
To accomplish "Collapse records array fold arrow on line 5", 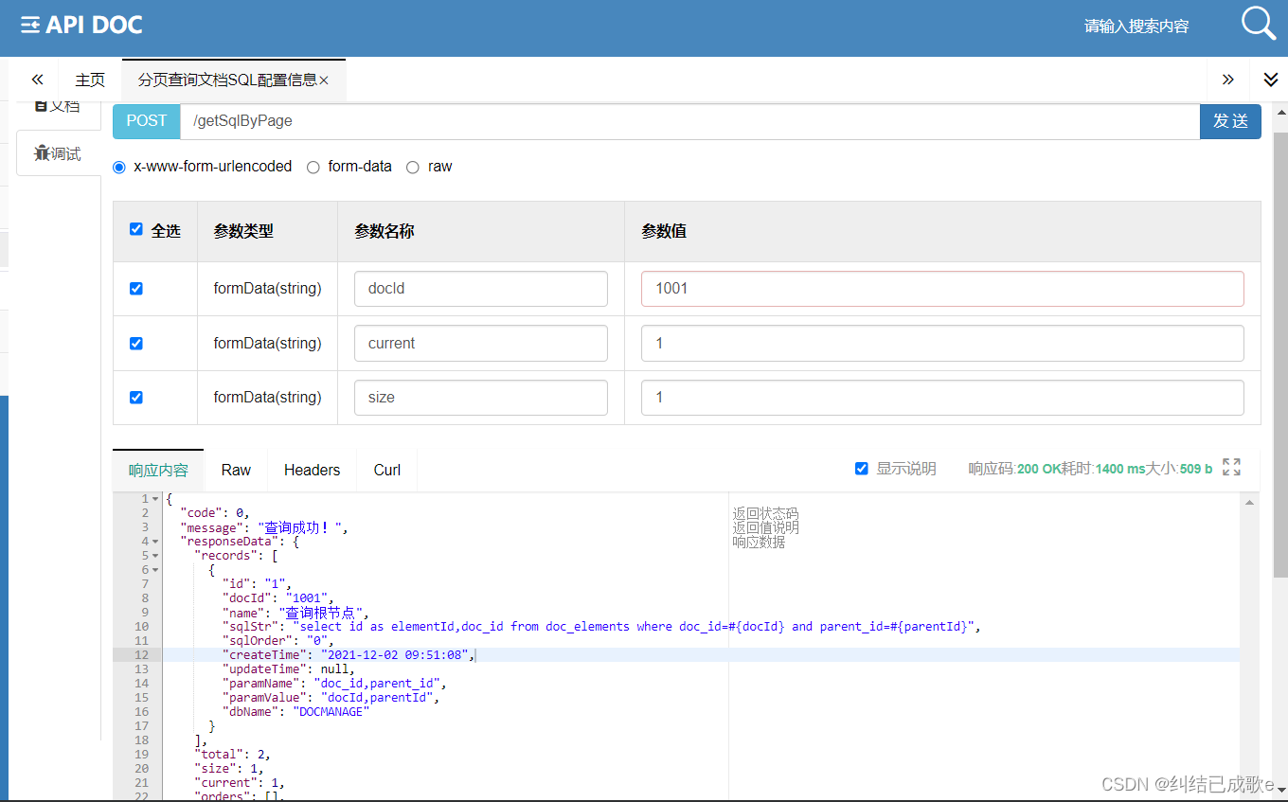I will click(155, 556).
